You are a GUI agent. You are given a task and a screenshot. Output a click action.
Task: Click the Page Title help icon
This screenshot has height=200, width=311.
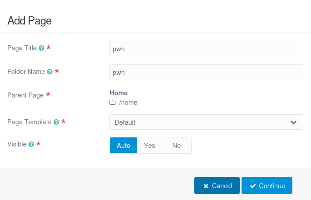point(41,48)
